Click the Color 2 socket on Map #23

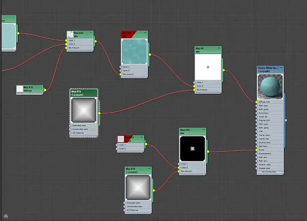(x=66, y=44)
